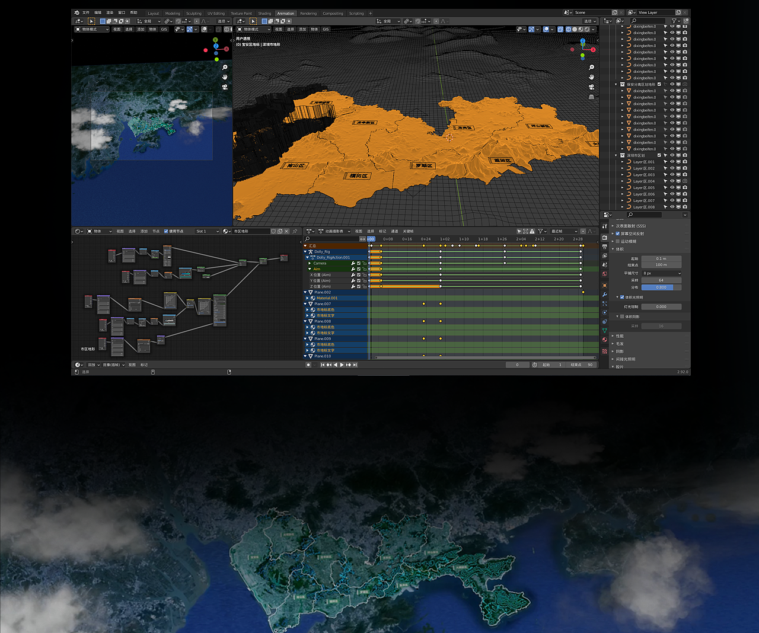Add a new workspace with plus button

tap(371, 13)
